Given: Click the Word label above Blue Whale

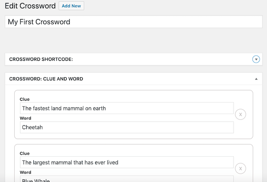Looking at the screenshot, I should tap(26, 172).
